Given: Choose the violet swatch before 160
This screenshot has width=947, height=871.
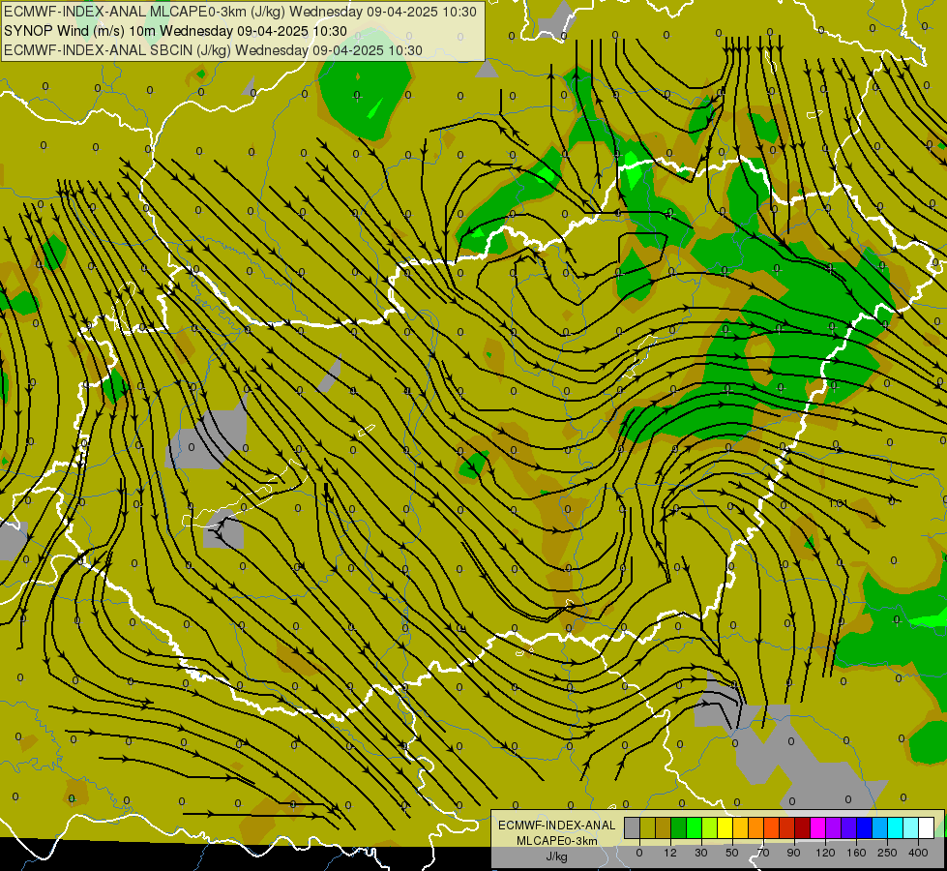Looking at the screenshot, I should [x=849, y=827].
